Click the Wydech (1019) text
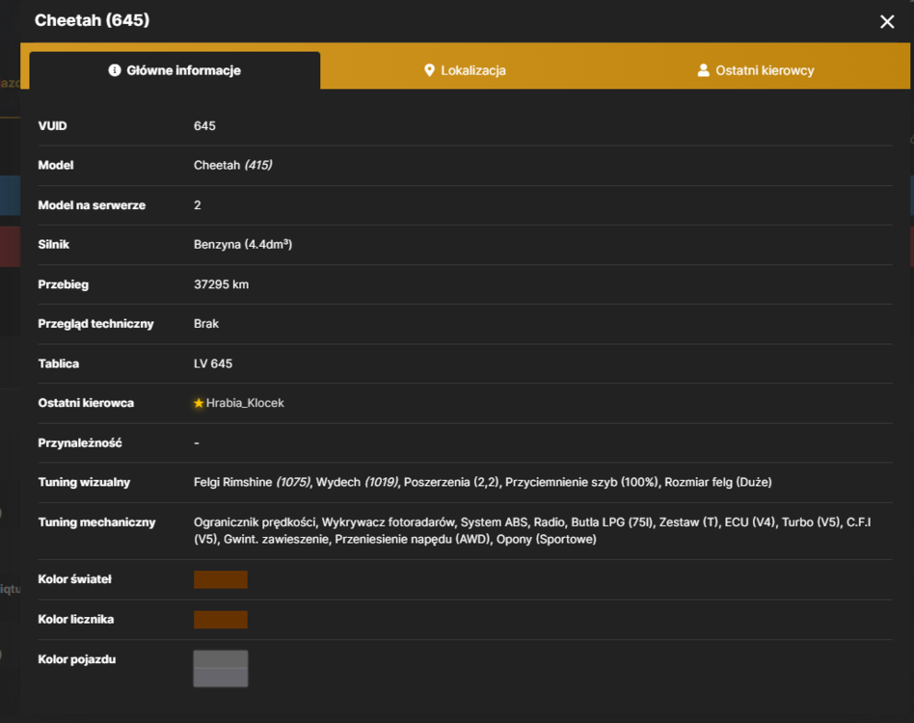Image resolution: width=914 pixels, height=723 pixels. pyautogui.click(x=357, y=482)
